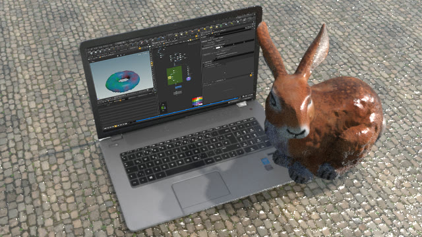Click the white node cluster above green box
The width and height of the screenshot is (422, 237).
[x=177, y=57]
